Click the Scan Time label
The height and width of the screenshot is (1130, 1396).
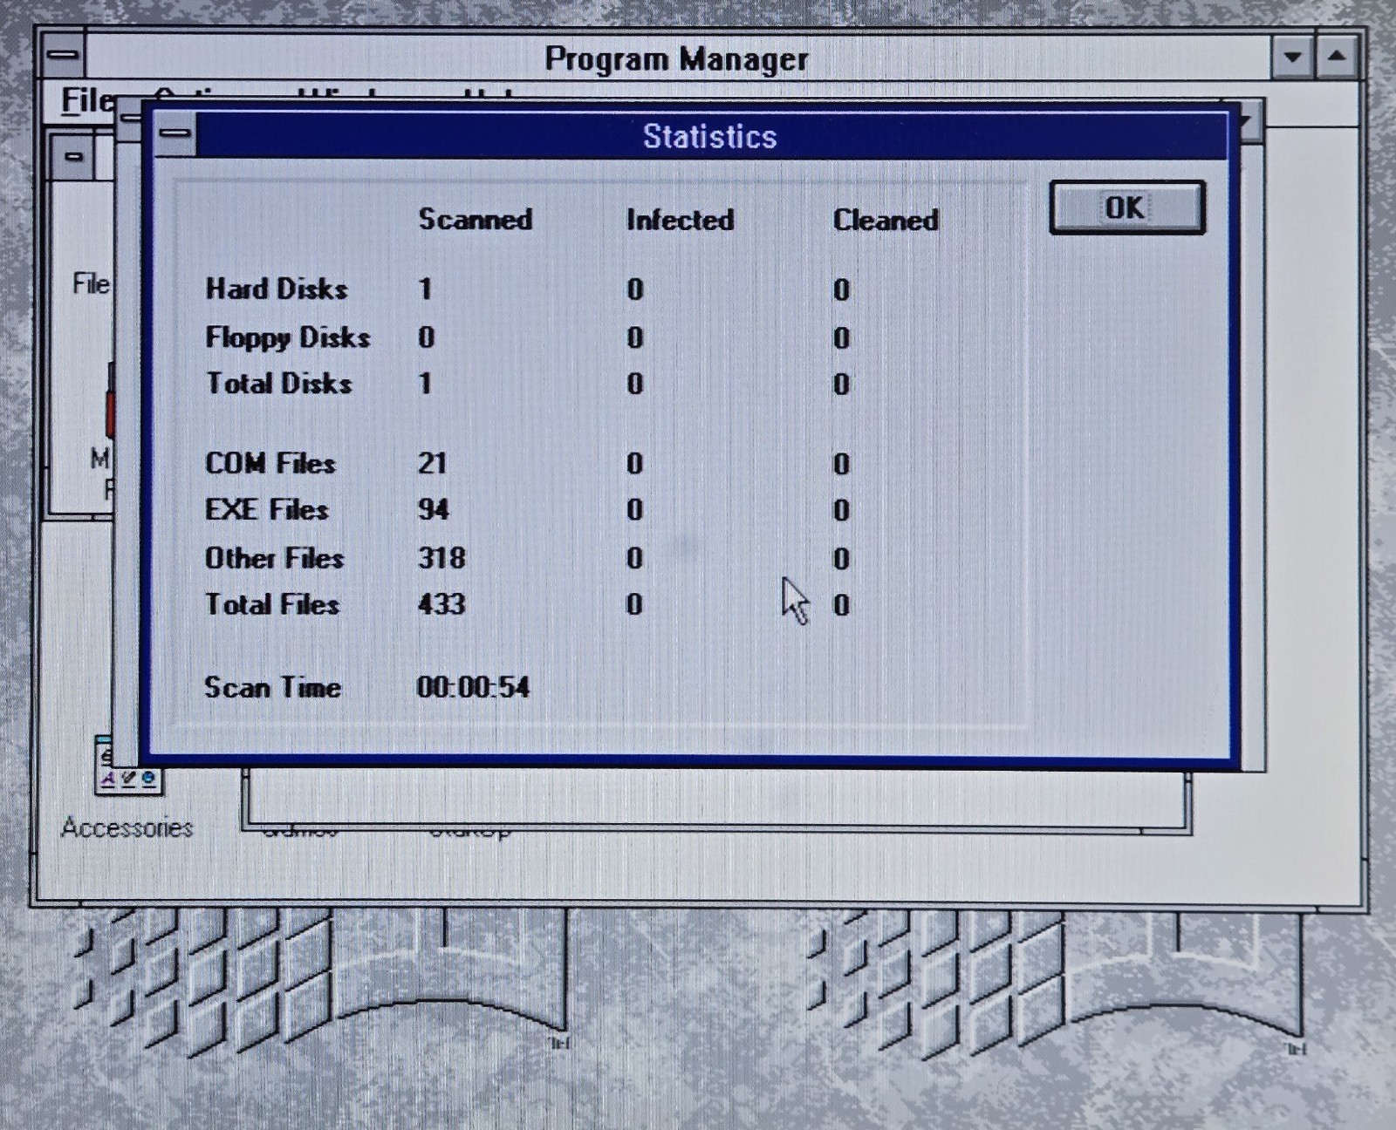(273, 687)
